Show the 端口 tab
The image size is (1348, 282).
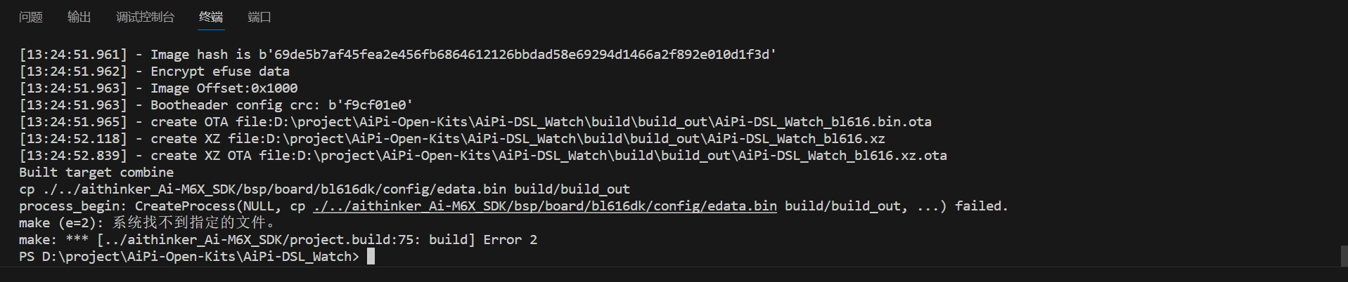259,17
